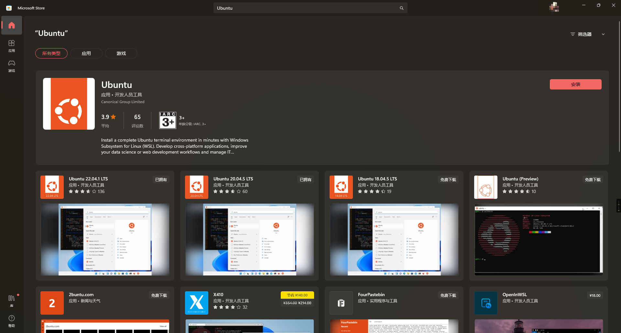This screenshot has height=333, width=621.
Task: Click the Ubuntu 20.04.5 LTS app icon
Action: pos(197,187)
